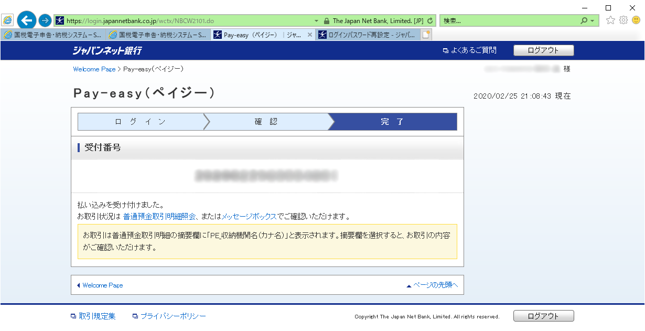The image size is (645, 331).
Task: Click the Copyright The Japan Net Bank text
Action: click(427, 317)
